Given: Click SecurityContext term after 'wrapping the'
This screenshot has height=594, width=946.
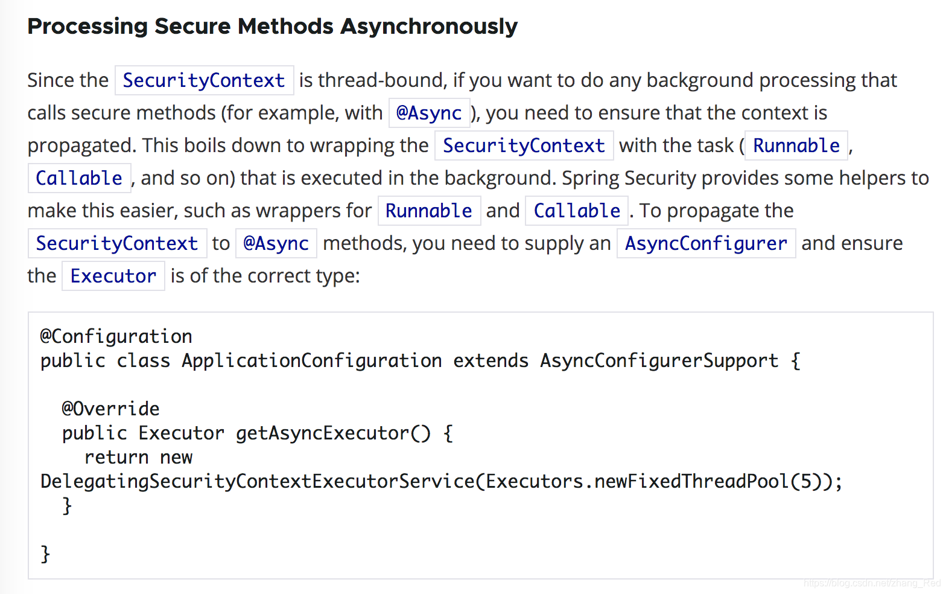Looking at the screenshot, I should 524,145.
